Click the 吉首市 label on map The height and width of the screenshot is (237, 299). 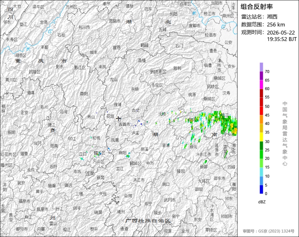[x=124, y=125]
